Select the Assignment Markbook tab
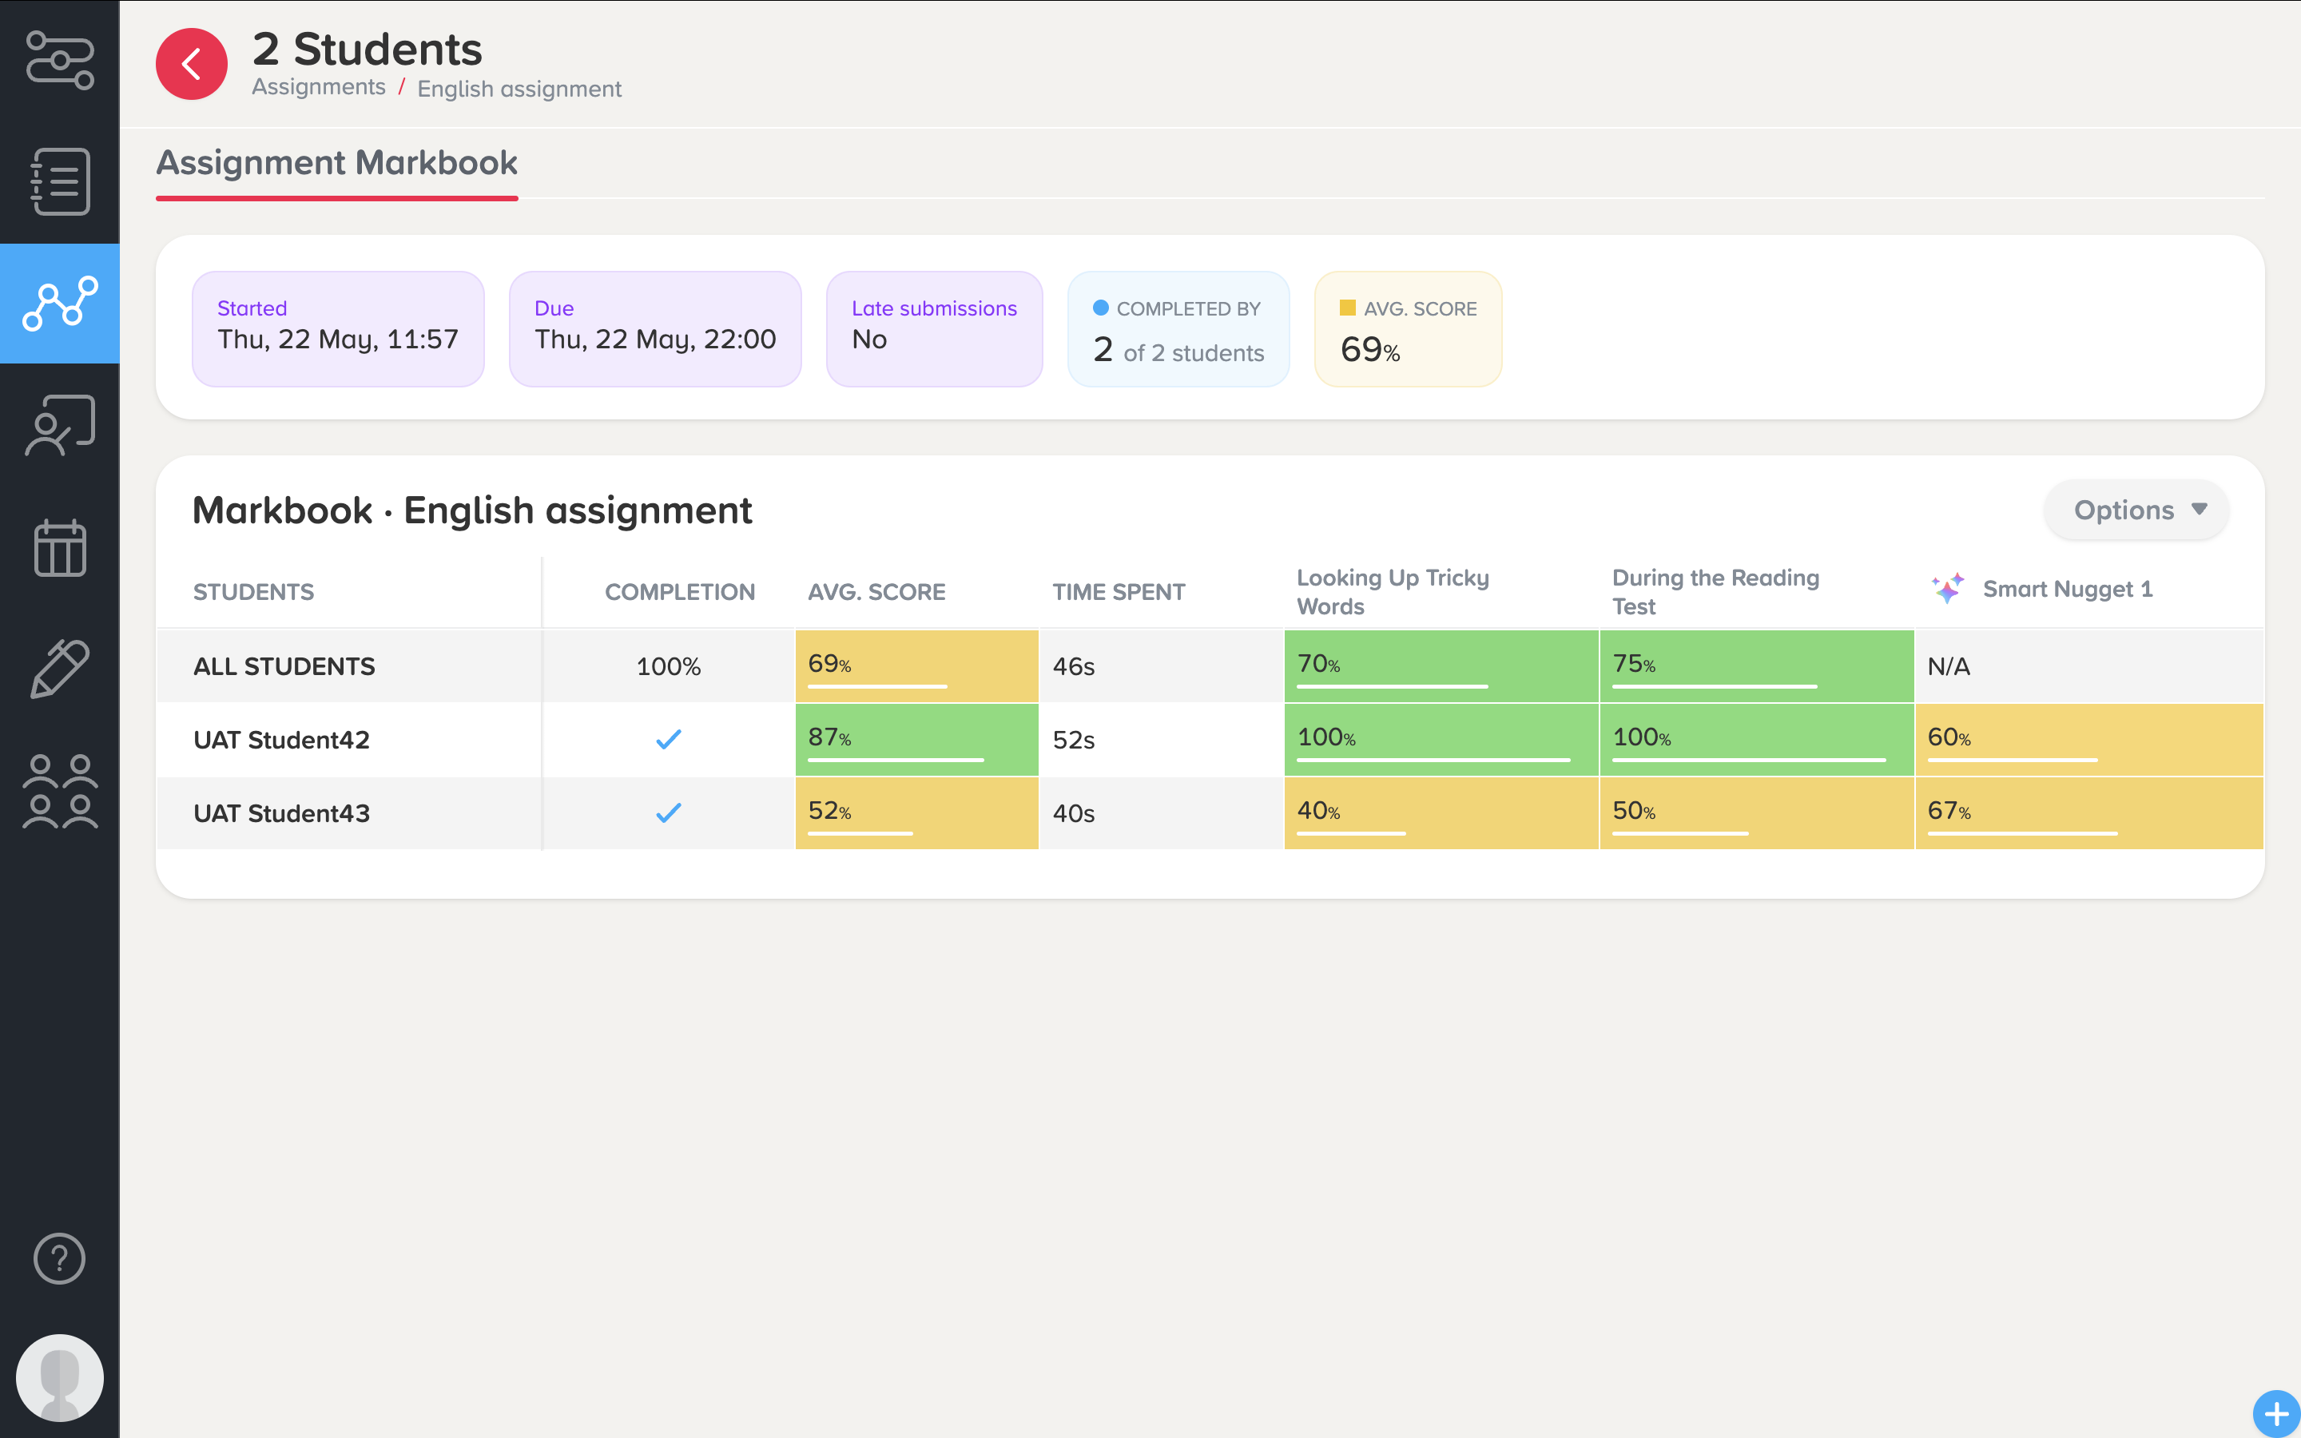Viewport: 2301px width, 1438px height. [x=336, y=163]
